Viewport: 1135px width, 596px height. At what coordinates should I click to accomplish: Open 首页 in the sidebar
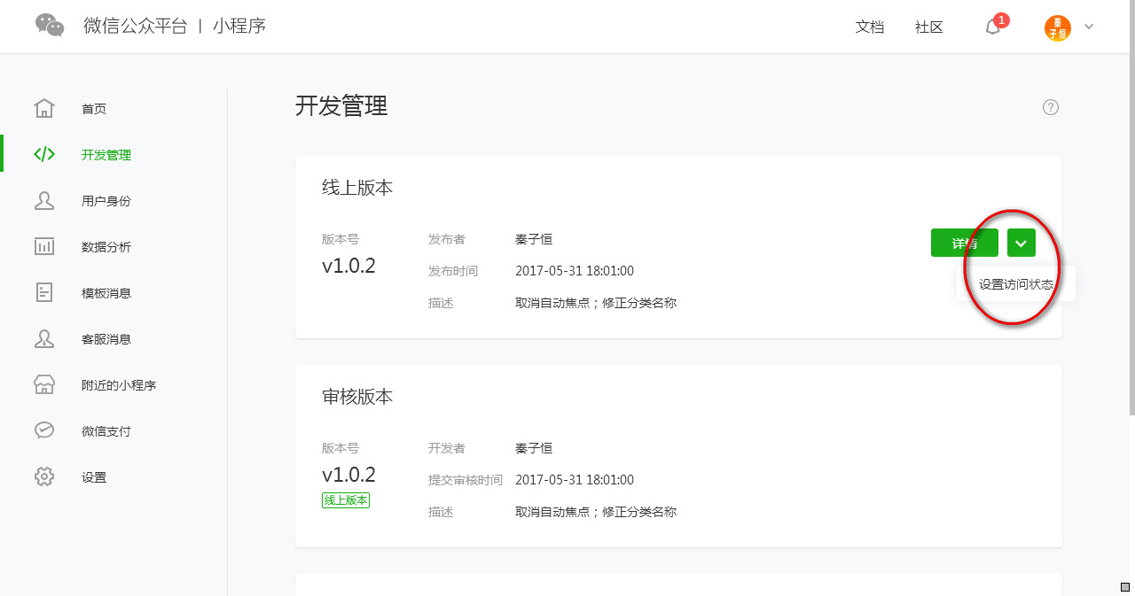click(x=94, y=109)
